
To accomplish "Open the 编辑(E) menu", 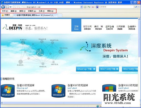I will click(x=13, y=11).
